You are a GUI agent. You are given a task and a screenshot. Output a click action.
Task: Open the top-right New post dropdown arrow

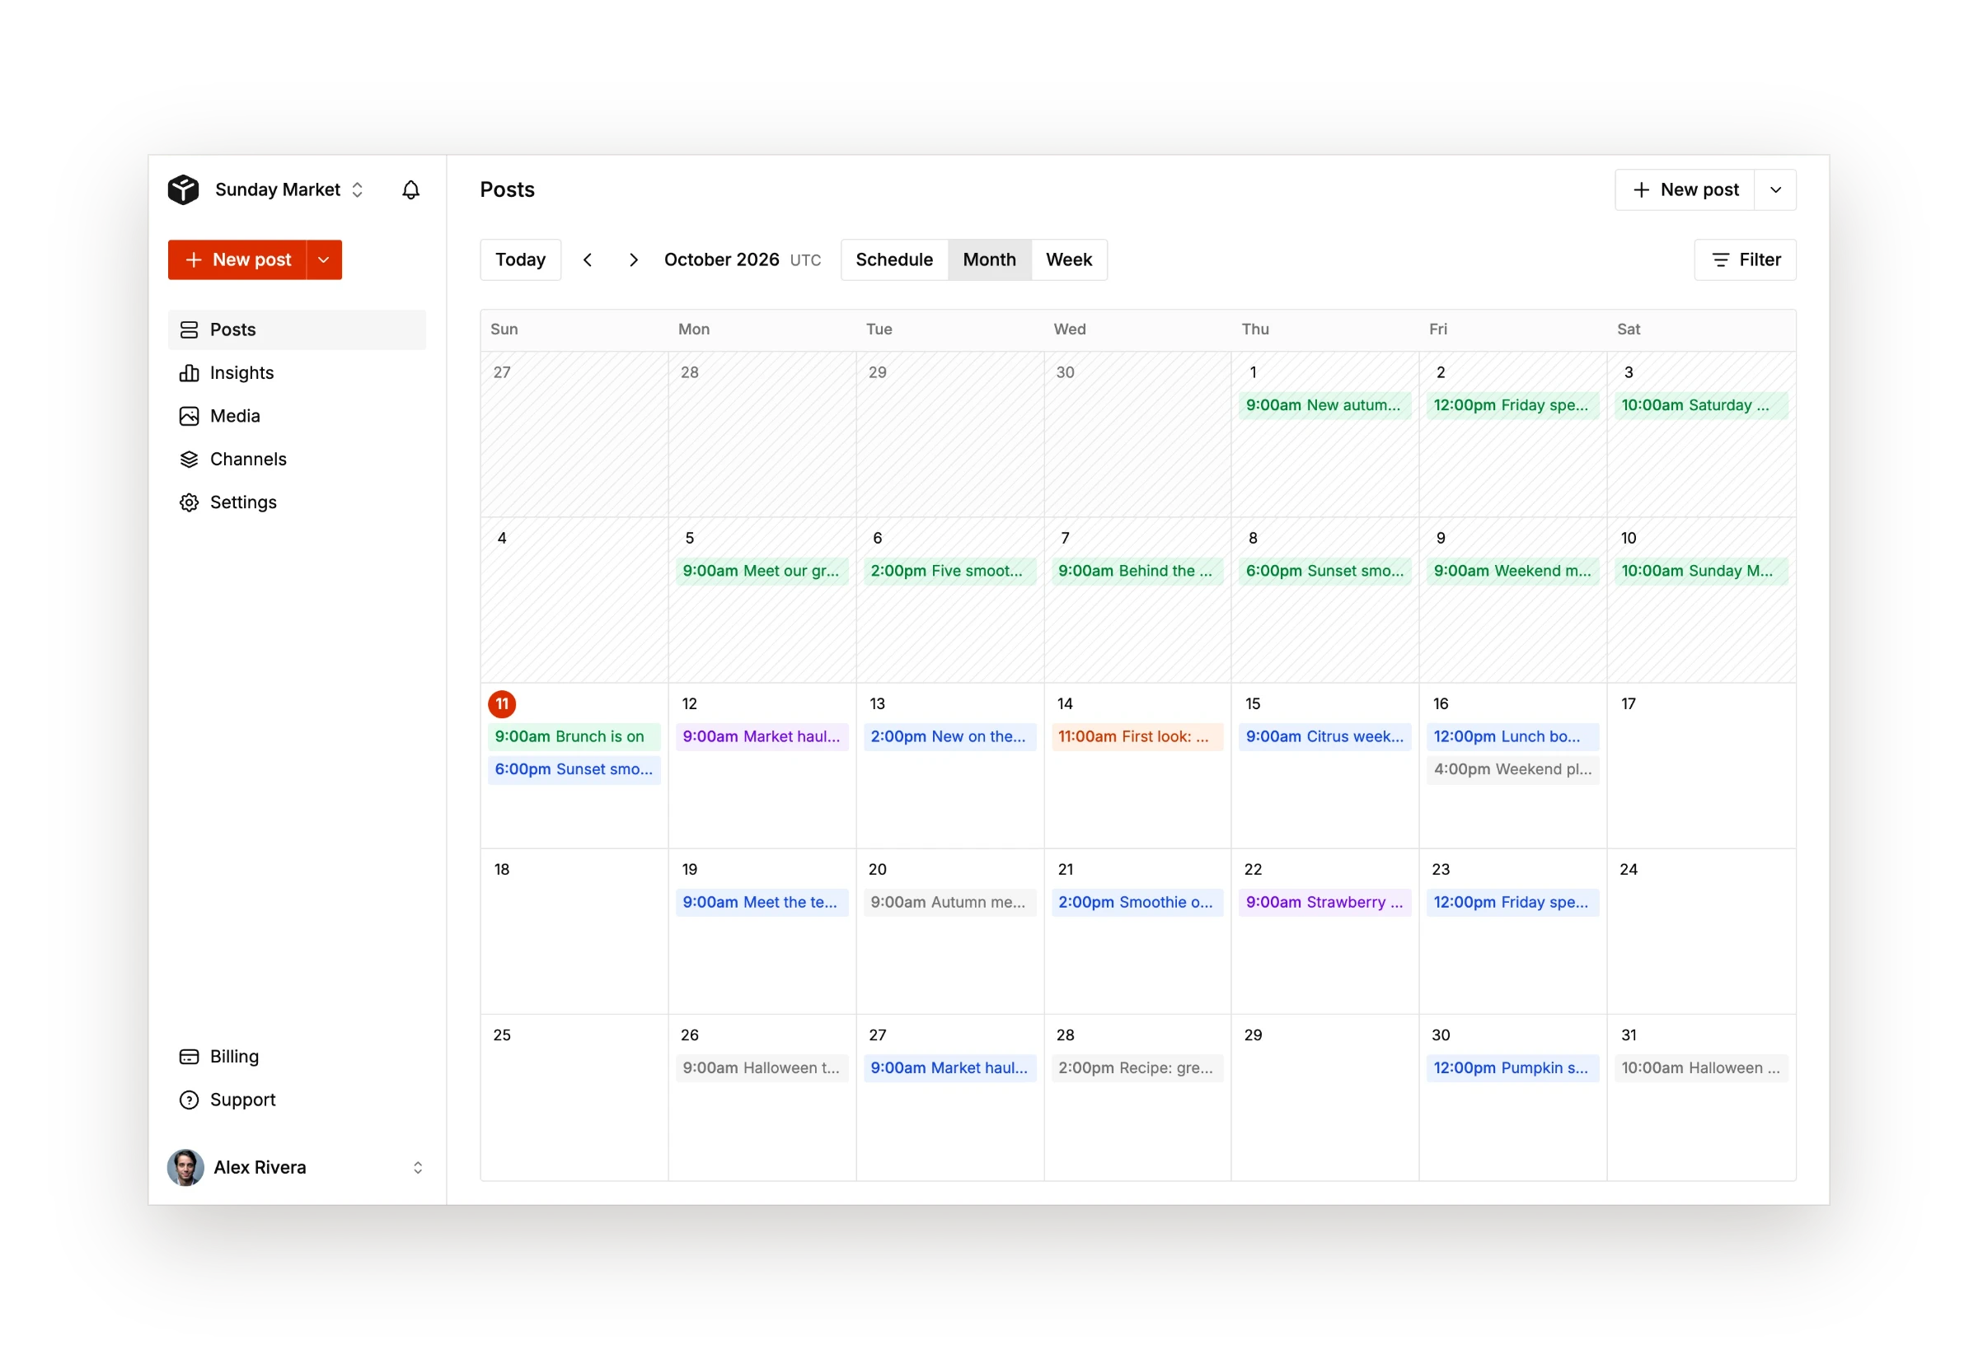(1775, 190)
